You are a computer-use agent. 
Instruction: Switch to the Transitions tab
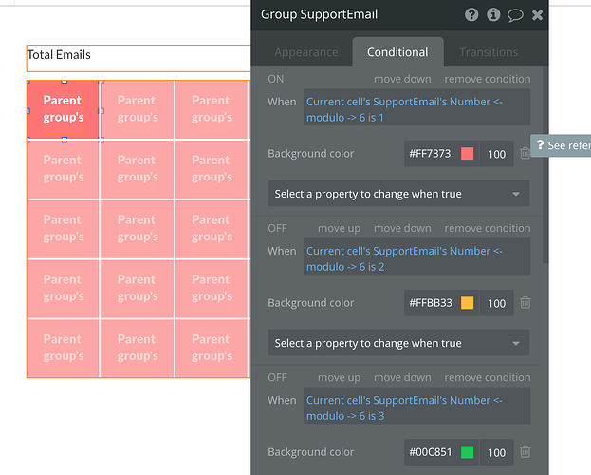click(489, 52)
